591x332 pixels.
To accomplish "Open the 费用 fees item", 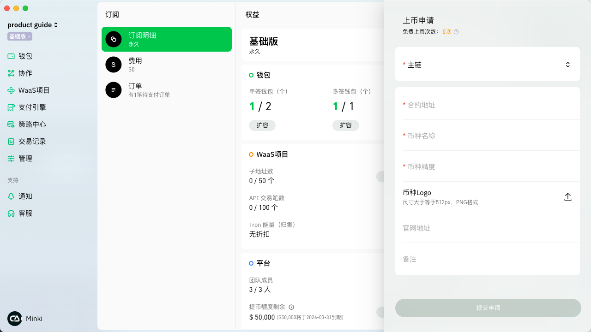I will click(166, 65).
